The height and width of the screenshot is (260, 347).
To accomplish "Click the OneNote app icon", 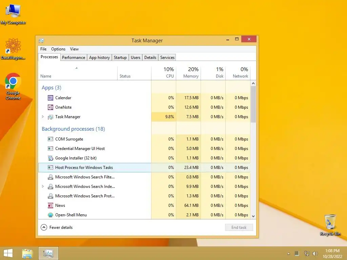I will pos(50,107).
